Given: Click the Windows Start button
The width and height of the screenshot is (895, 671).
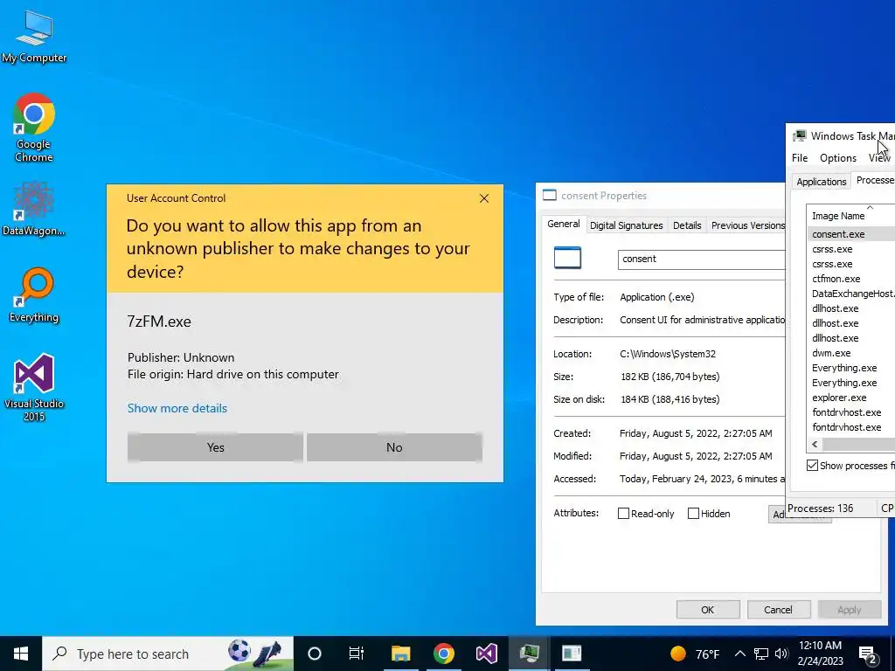Looking at the screenshot, I should tap(21, 654).
